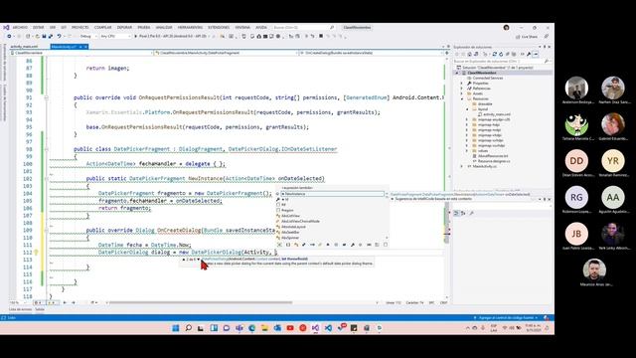Select Resource.designer.cs in Solution Explorer

point(494,161)
